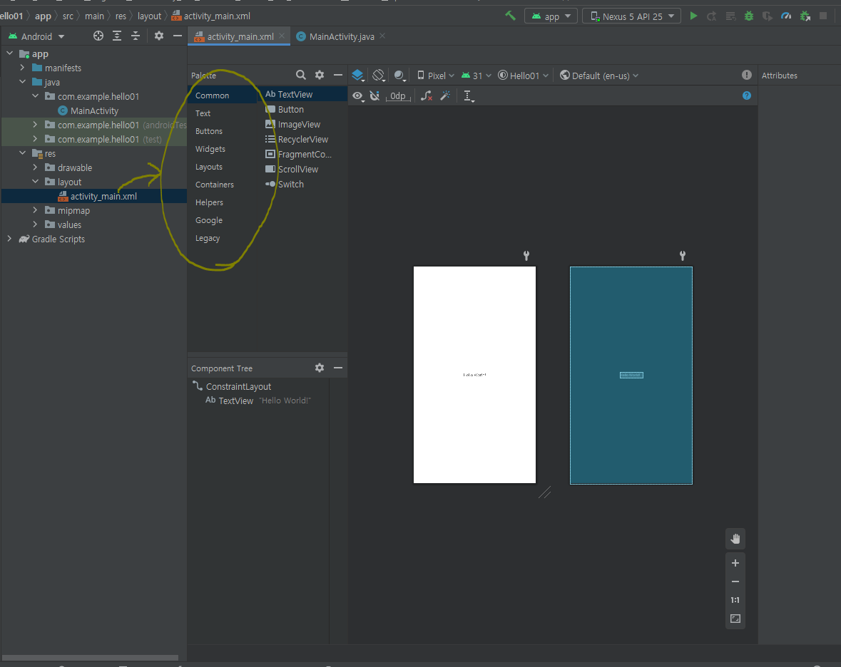Hide the project tool window
841x667 pixels.
point(178,36)
